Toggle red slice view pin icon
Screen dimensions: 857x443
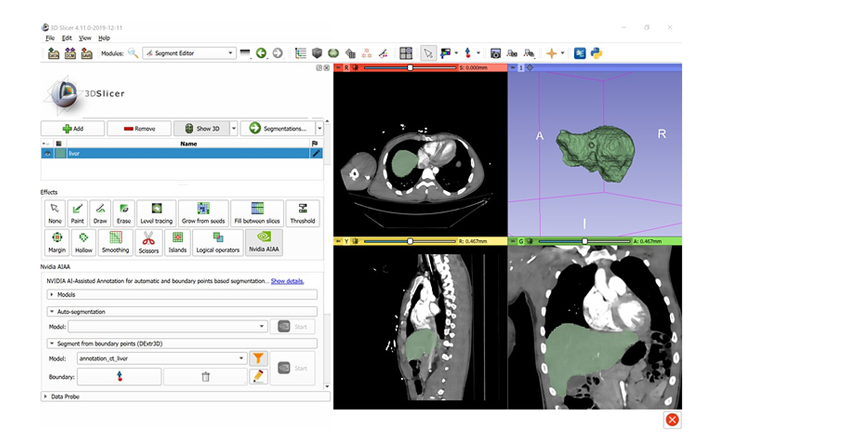(338, 68)
